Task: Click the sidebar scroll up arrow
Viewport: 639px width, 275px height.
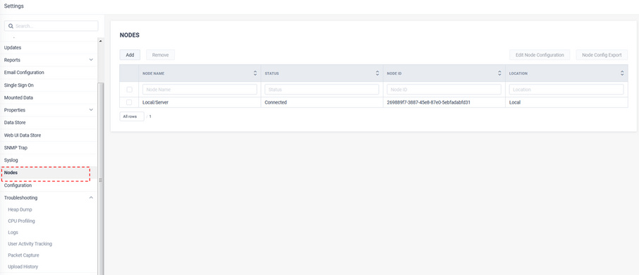Action: (x=101, y=41)
